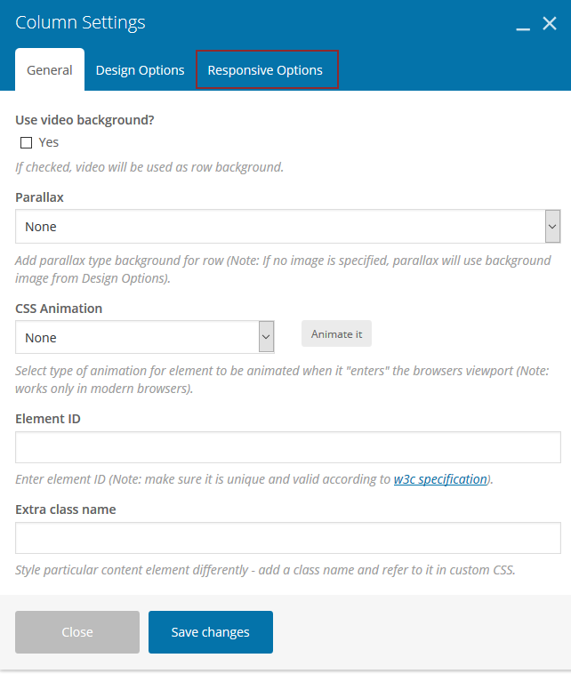
Task: Click the CSS Animation dropdown chevron arrow
Action: (266, 338)
